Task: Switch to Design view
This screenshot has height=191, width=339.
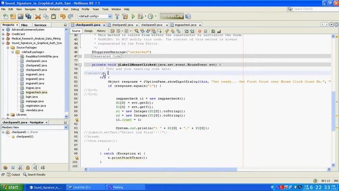Action: pos(88,31)
